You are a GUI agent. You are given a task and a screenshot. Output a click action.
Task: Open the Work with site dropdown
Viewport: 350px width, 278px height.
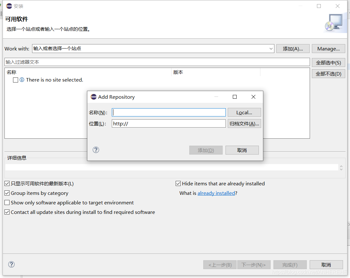coord(271,49)
